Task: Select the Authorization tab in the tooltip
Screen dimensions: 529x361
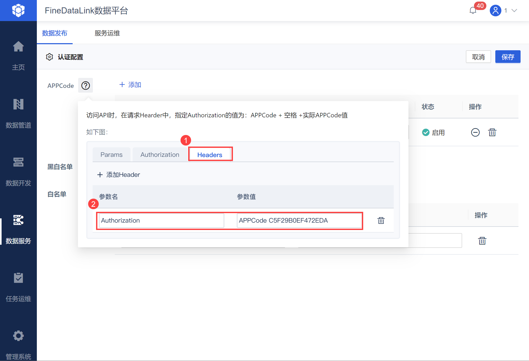Action: click(160, 155)
